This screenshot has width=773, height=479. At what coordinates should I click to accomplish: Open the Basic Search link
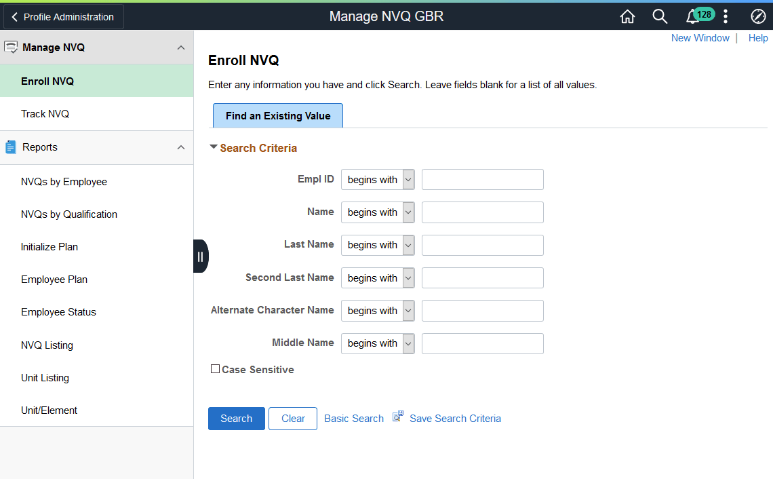[353, 418]
